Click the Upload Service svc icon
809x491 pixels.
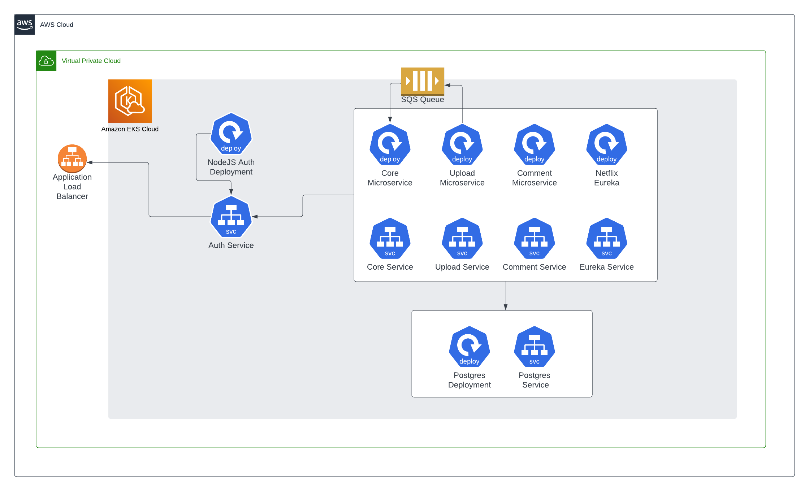click(x=462, y=239)
